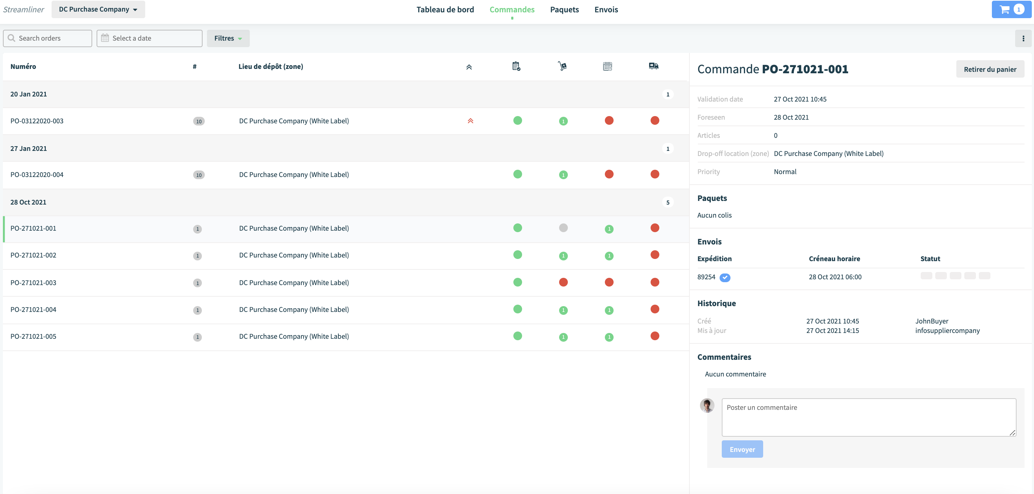Viewport: 1034px width, 494px height.
Task: Click the grey packages status dot for PO-271021-001
Action: (x=563, y=228)
